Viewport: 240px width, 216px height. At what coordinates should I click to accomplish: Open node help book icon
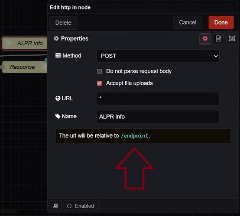[x=56, y=206]
